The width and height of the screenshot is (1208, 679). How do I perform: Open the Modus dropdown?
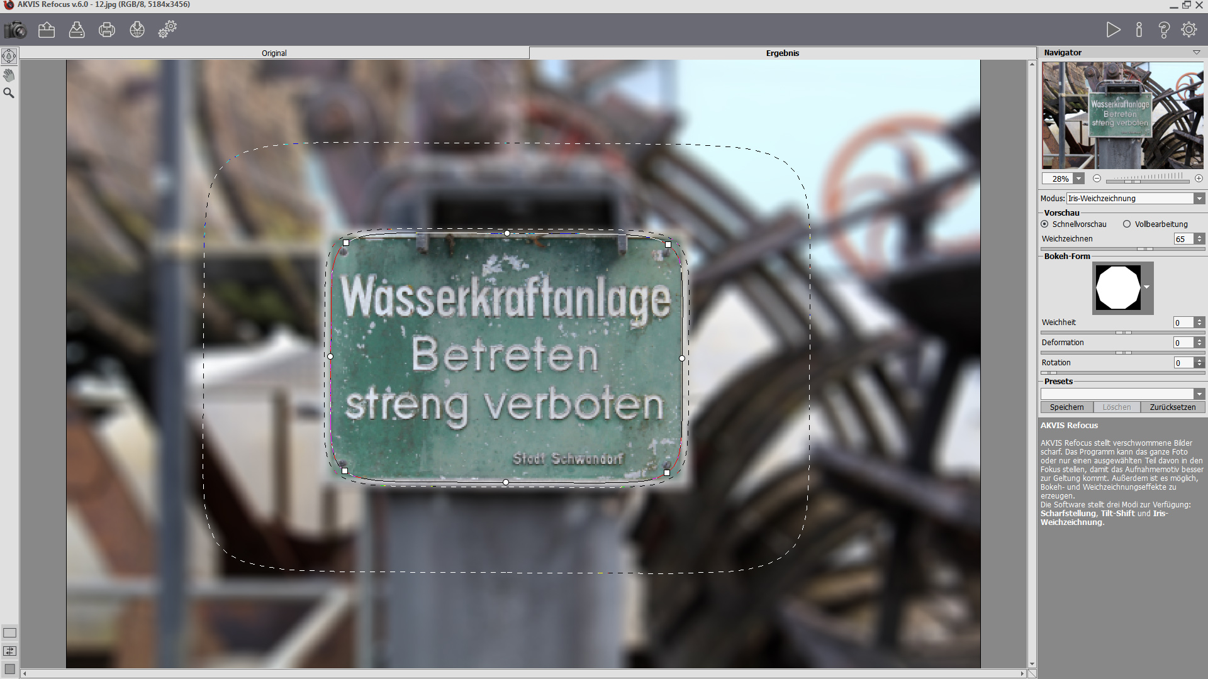(1199, 199)
